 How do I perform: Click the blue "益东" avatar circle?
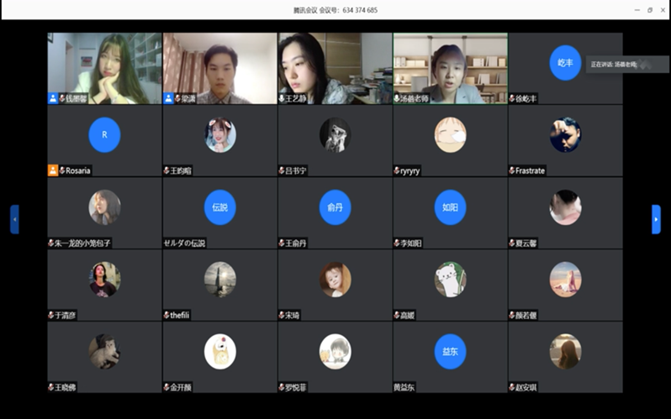click(450, 352)
